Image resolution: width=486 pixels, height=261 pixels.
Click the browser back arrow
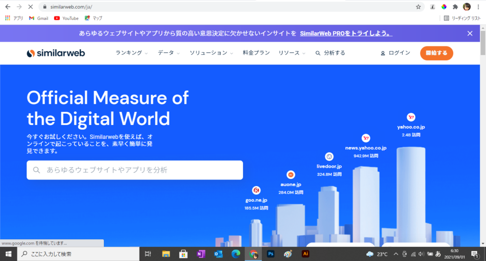click(x=8, y=7)
